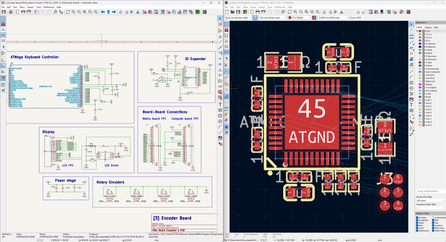Select Tune Length tool in PCB Editor
Image resolution: width=446 pixels, height=242 pixels.
411,48
